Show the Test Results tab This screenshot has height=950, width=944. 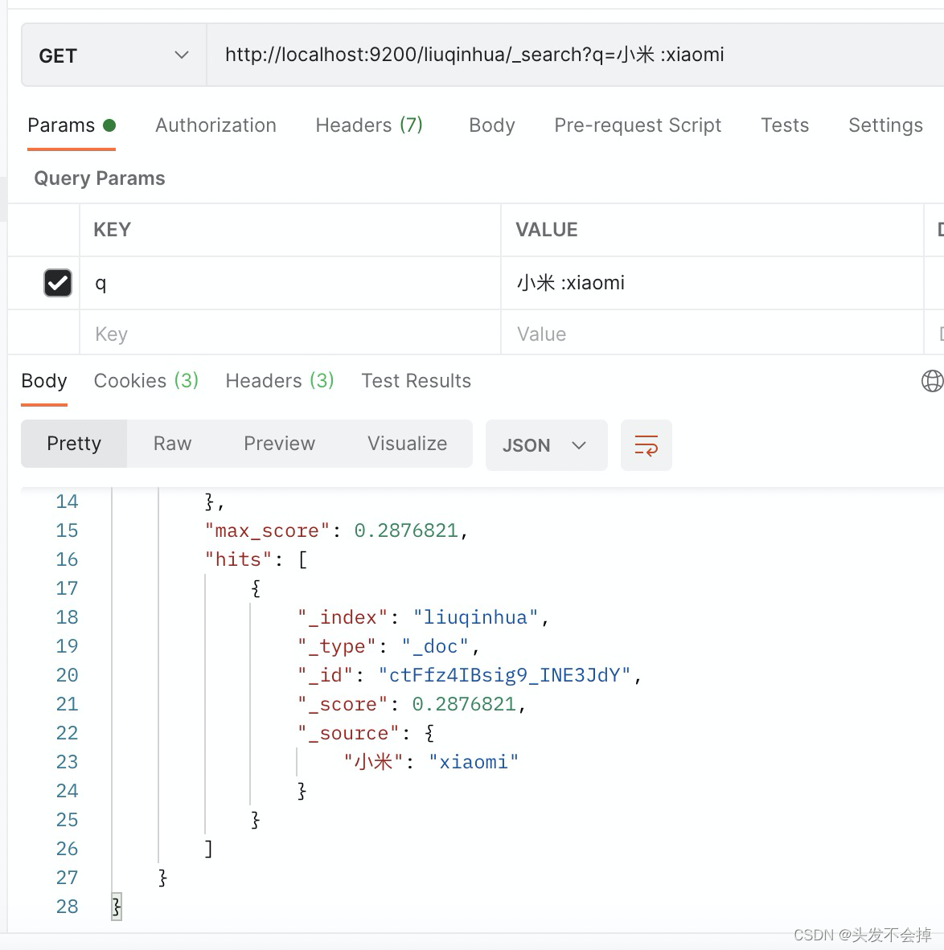click(x=416, y=381)
